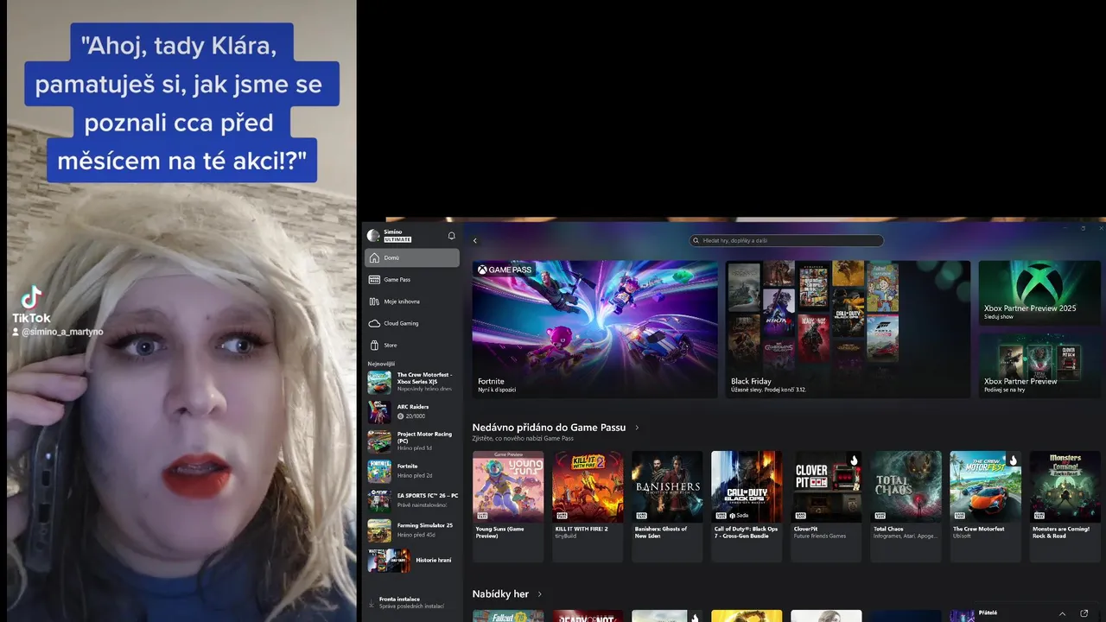The height and width of the screenshot is (622, 1106).
Task: Open Call of Duty: Black Ops 7 card
Action: pyautogui.click(x=747, y=506)
